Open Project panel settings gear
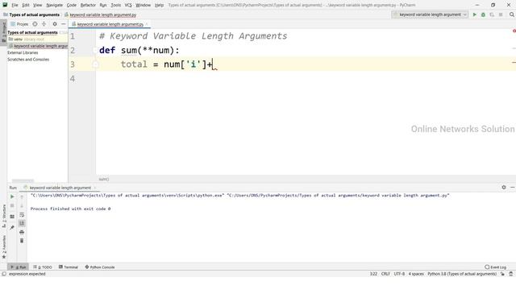 click(55, 24)
